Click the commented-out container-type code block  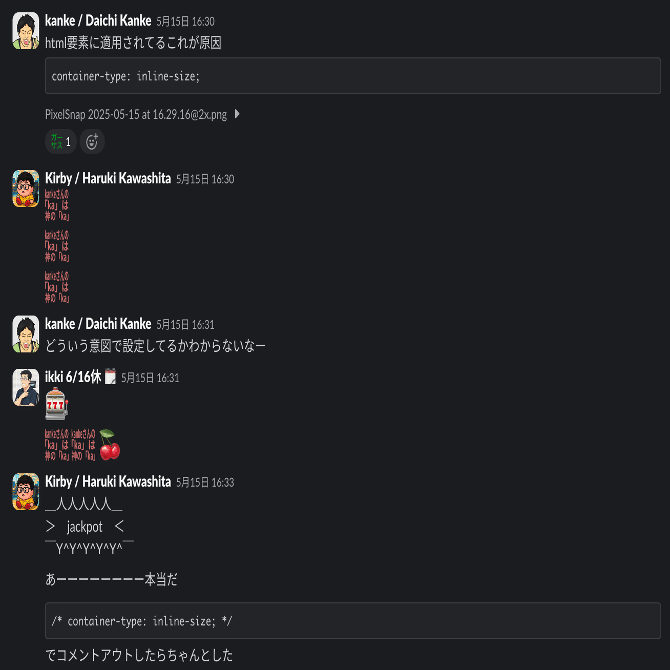353,621
